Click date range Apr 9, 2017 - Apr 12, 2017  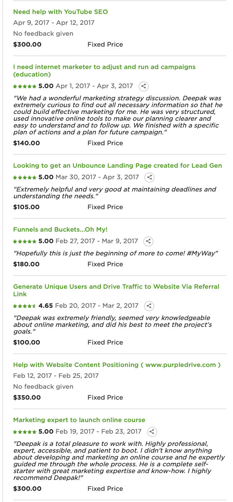54,23
